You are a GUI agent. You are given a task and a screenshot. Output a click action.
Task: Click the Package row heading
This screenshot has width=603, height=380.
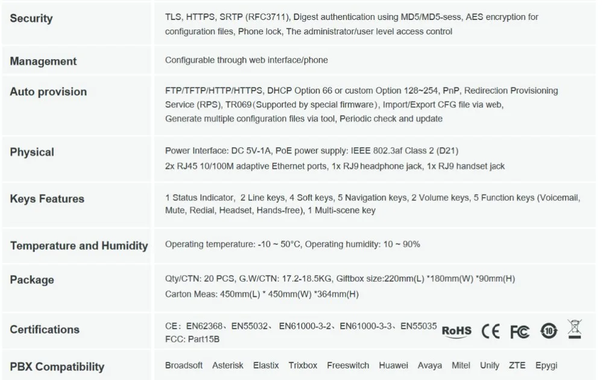point(32,280)
